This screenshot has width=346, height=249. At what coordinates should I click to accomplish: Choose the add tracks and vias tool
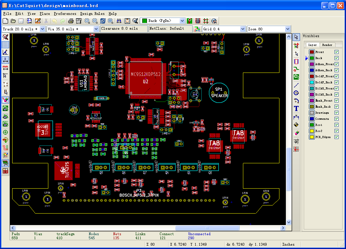pyautogui.click(x=296, y=69)
